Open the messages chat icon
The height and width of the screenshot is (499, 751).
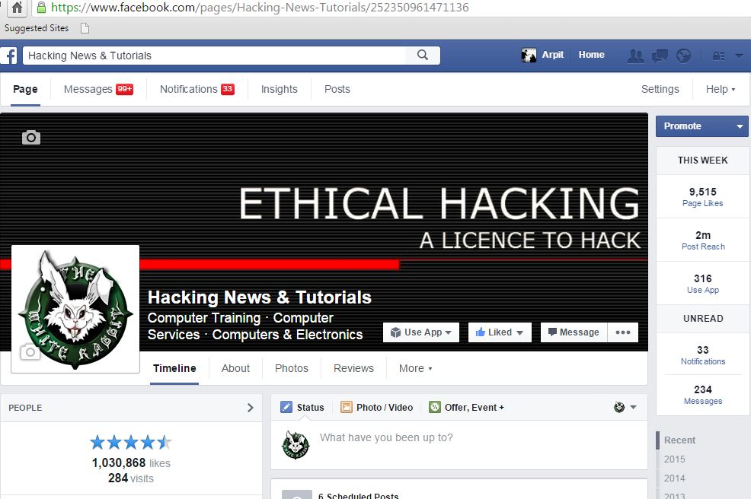tap(660, 56)
